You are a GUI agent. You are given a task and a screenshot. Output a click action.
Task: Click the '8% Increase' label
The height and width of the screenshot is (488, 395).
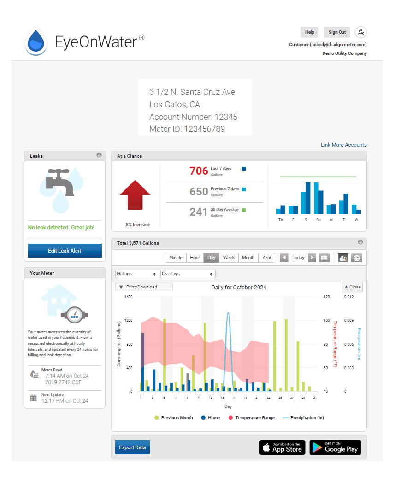[138, 225]
